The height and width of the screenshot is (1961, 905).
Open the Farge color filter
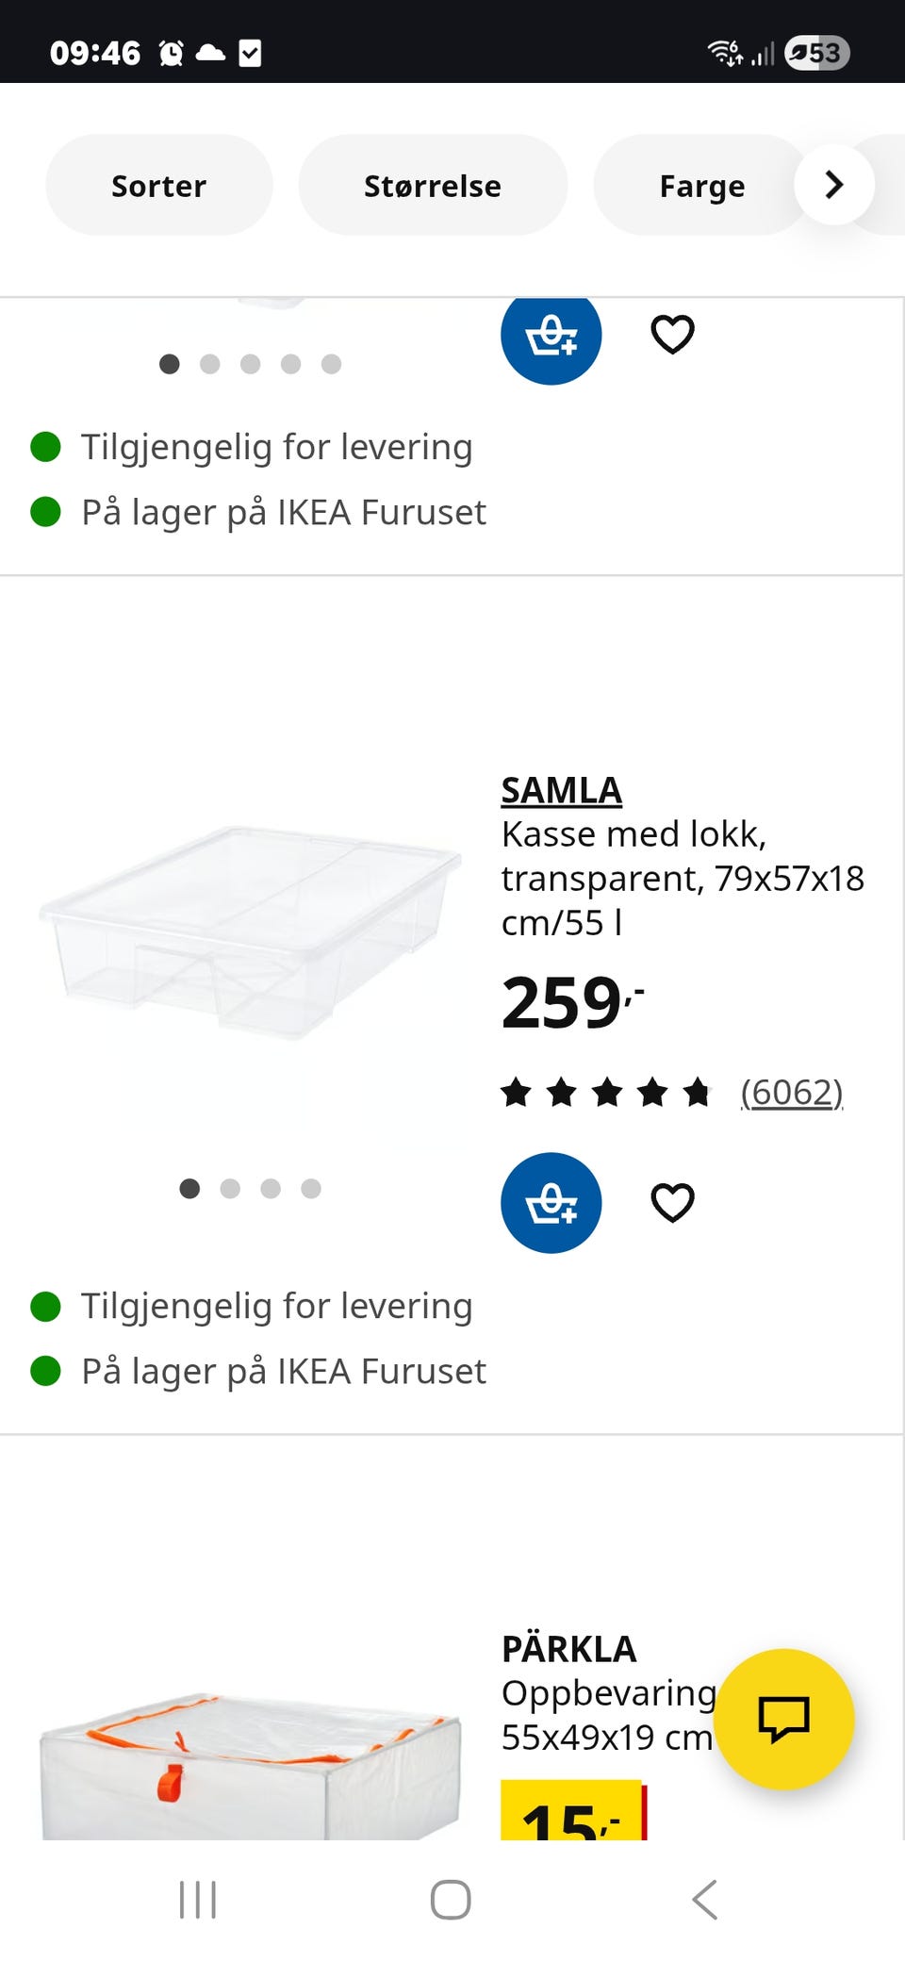click(701, 186)
